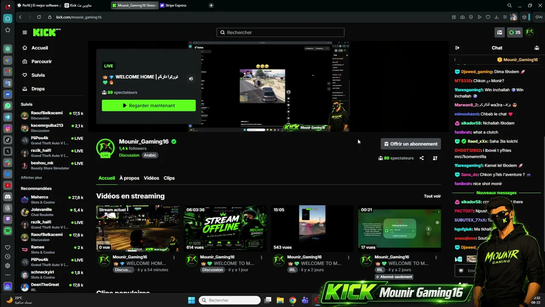Switch to the Clips tab

pyautogui.click(x=169, y=178)
